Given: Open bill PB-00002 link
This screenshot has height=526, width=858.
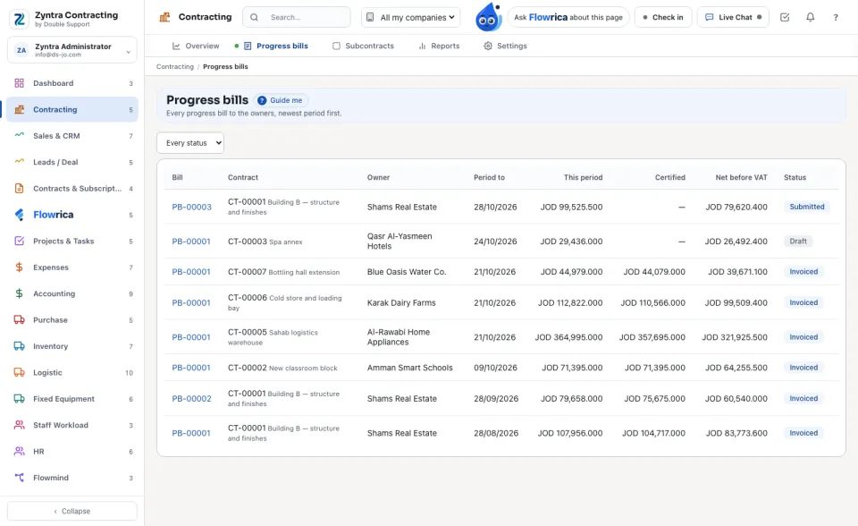Looking at the screenshot, I should pos(191,399).
